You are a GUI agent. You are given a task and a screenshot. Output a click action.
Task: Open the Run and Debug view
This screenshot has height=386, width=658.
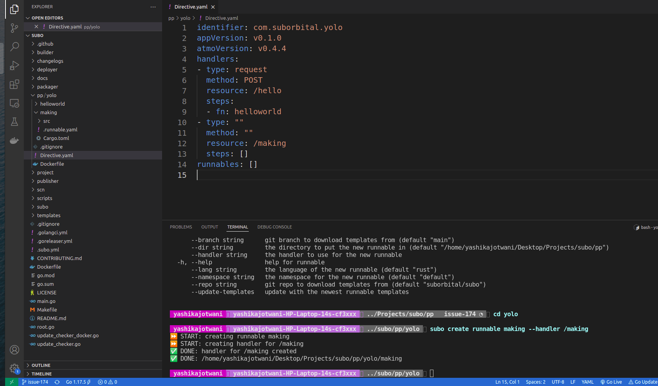14,66
